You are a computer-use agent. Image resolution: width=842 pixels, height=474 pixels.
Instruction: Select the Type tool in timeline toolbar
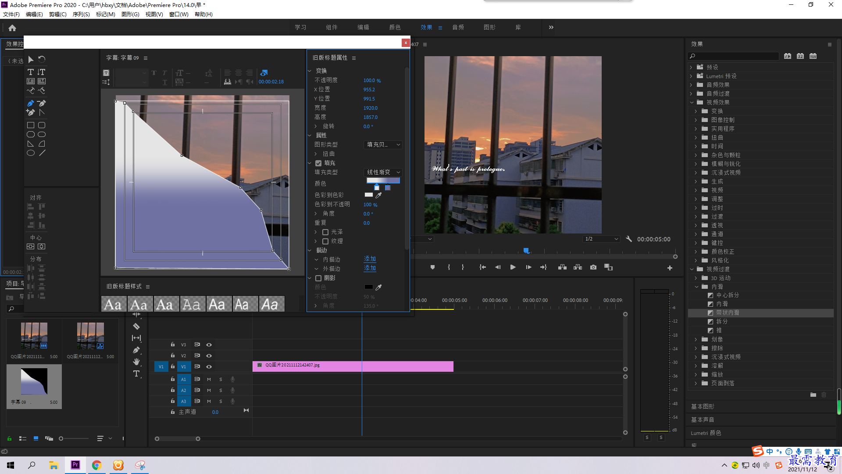pyautogui.click(x=136, y=373)
